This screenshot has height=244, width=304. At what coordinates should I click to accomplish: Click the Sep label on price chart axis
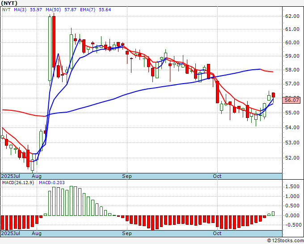click(x=127, y=176)
